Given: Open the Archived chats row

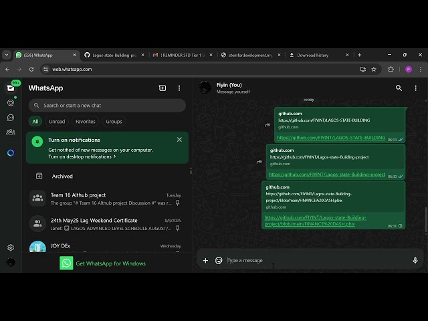Looking at the screenshot, I should point(107,176).
